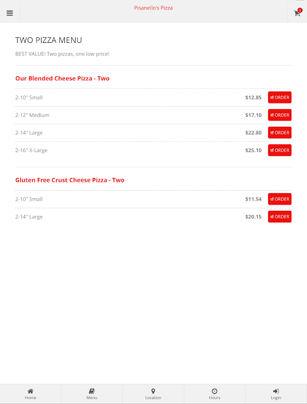
Task: Order the 2-10" Small blended cheese pizza
Action: coord(279,97)
